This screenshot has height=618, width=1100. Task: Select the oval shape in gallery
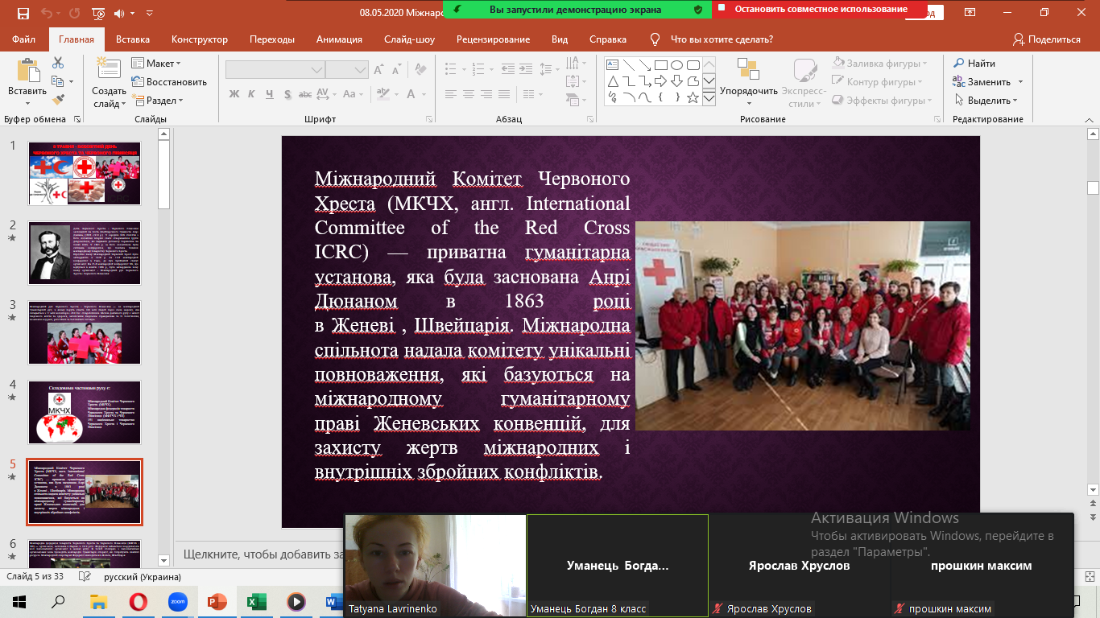[x=677, y=65]
